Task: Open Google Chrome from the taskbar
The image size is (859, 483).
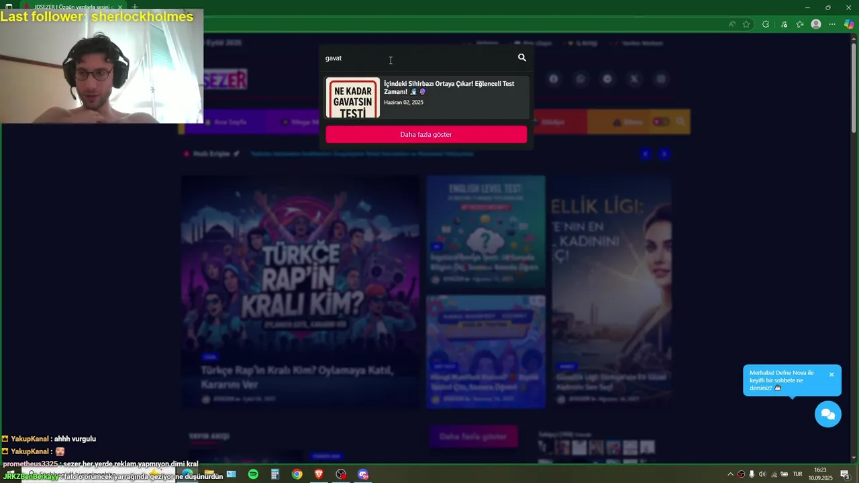Action: tap(297, 474)
